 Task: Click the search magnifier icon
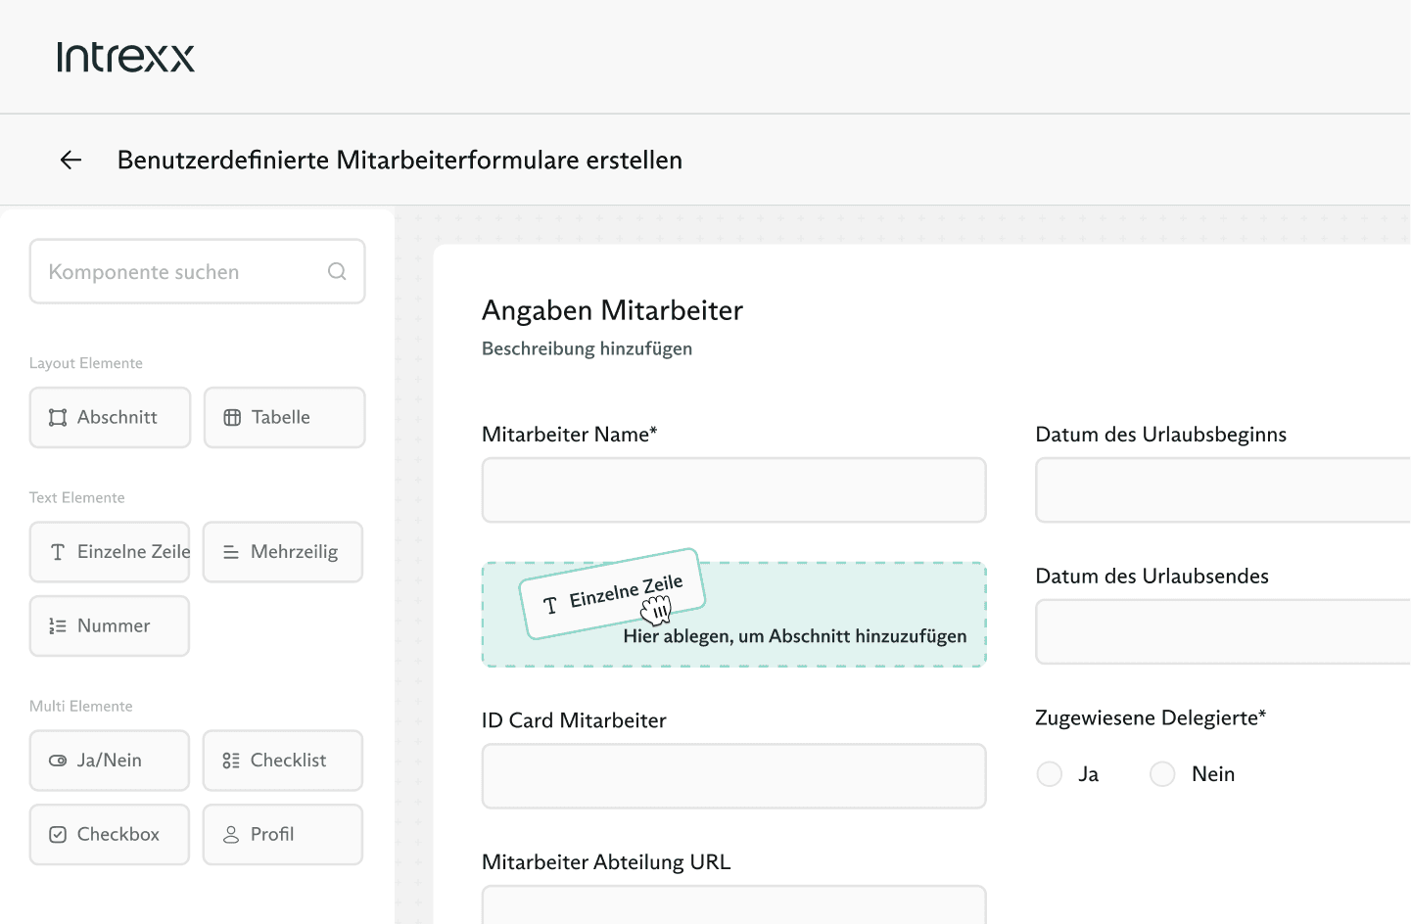tap(337, 271)
